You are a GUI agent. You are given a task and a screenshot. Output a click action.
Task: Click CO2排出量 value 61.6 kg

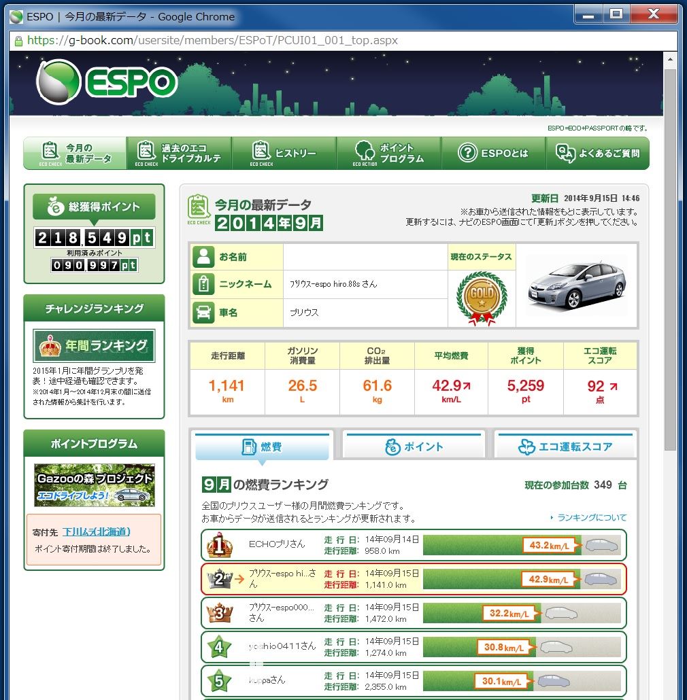pos(377,391)
